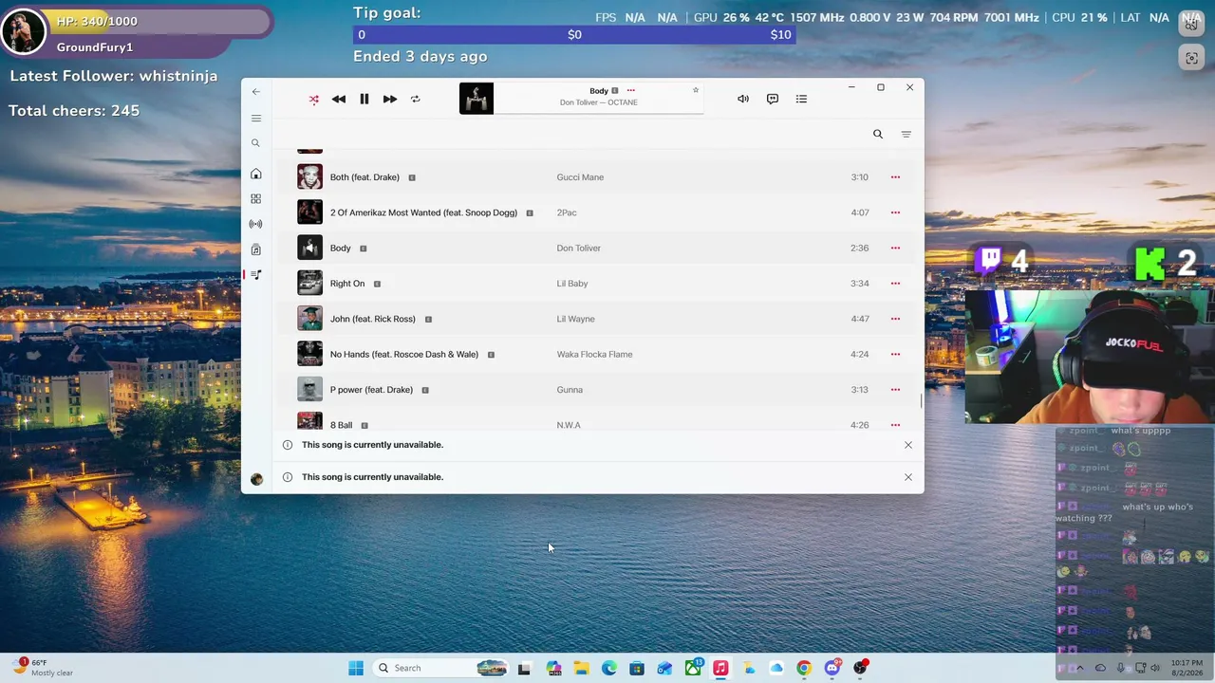This screenshot has width=1215, height=683.
Task: Open the user account avatar in the sidebar
Action: point(256,479)
